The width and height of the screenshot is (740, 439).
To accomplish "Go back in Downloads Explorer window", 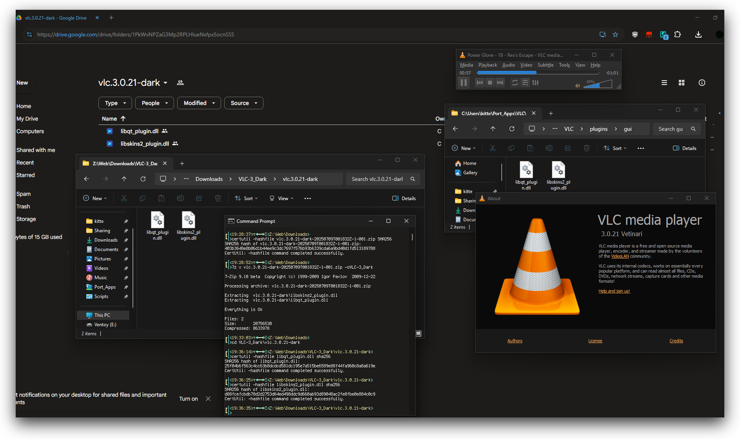I will click(87, 179).
